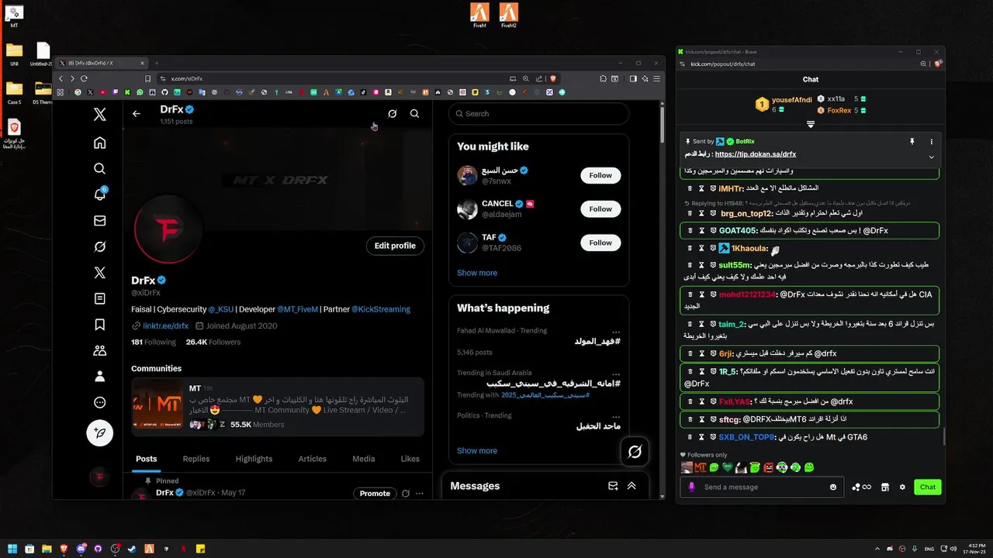The image size is (993, 558).
Task: Open Lists icon in X sidebar
Action: (x=99, y=298)
